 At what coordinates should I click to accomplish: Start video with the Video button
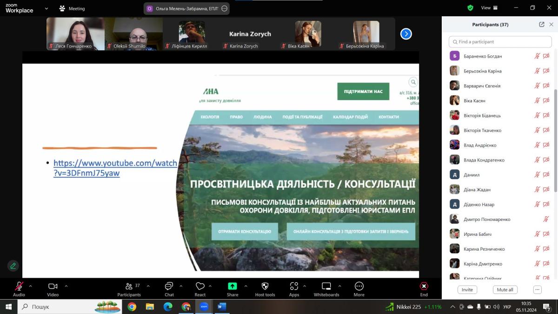[53, 286]
